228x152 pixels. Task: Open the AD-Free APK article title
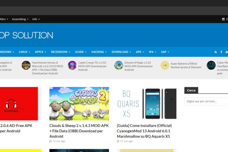coord(16,128)
